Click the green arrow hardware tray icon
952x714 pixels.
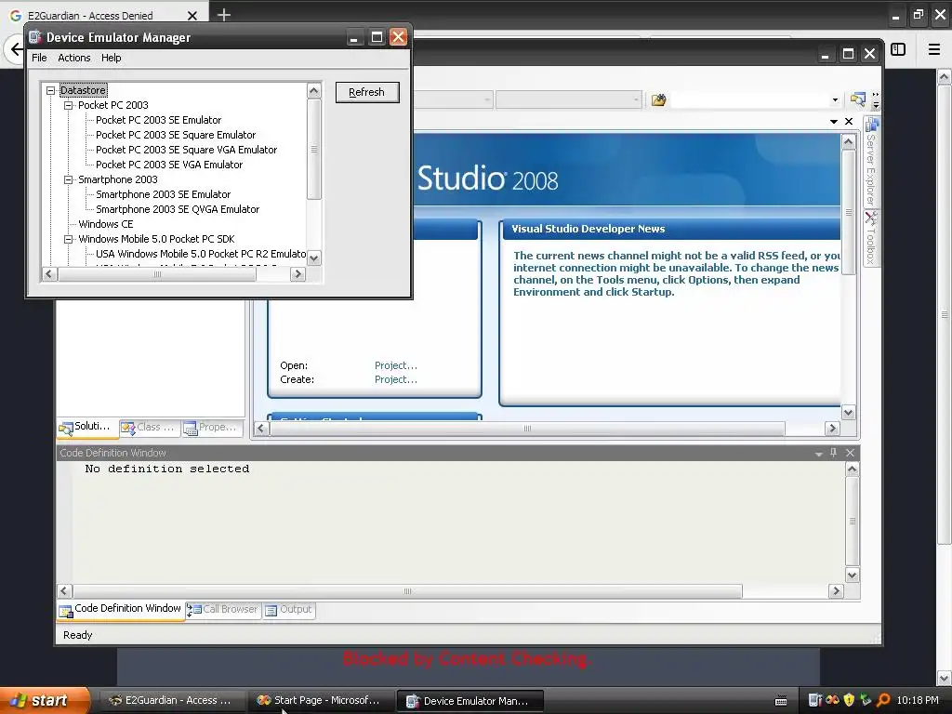pyautogui.click(x=866, y=700)
